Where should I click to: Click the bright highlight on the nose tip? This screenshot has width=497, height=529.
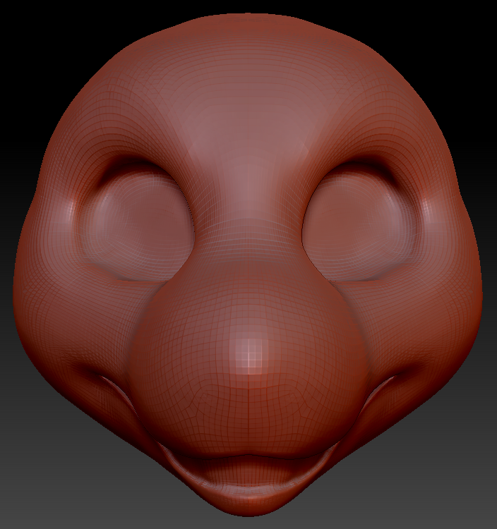[249, 356]
